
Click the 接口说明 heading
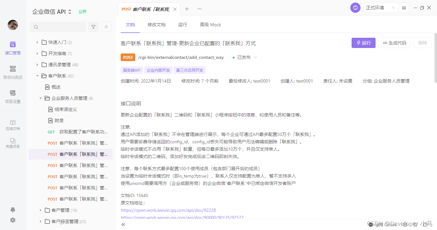[x=131, y=104]
